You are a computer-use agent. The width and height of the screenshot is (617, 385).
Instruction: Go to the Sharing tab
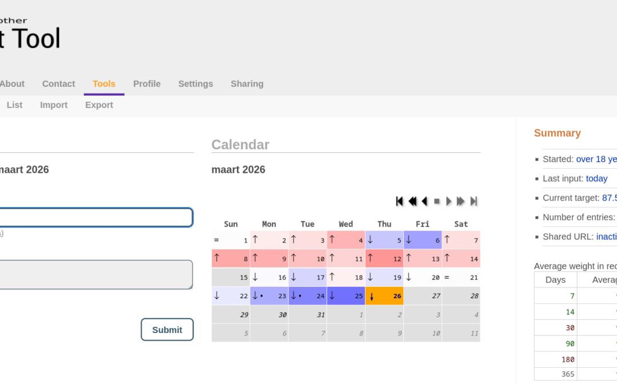(247, 84)
